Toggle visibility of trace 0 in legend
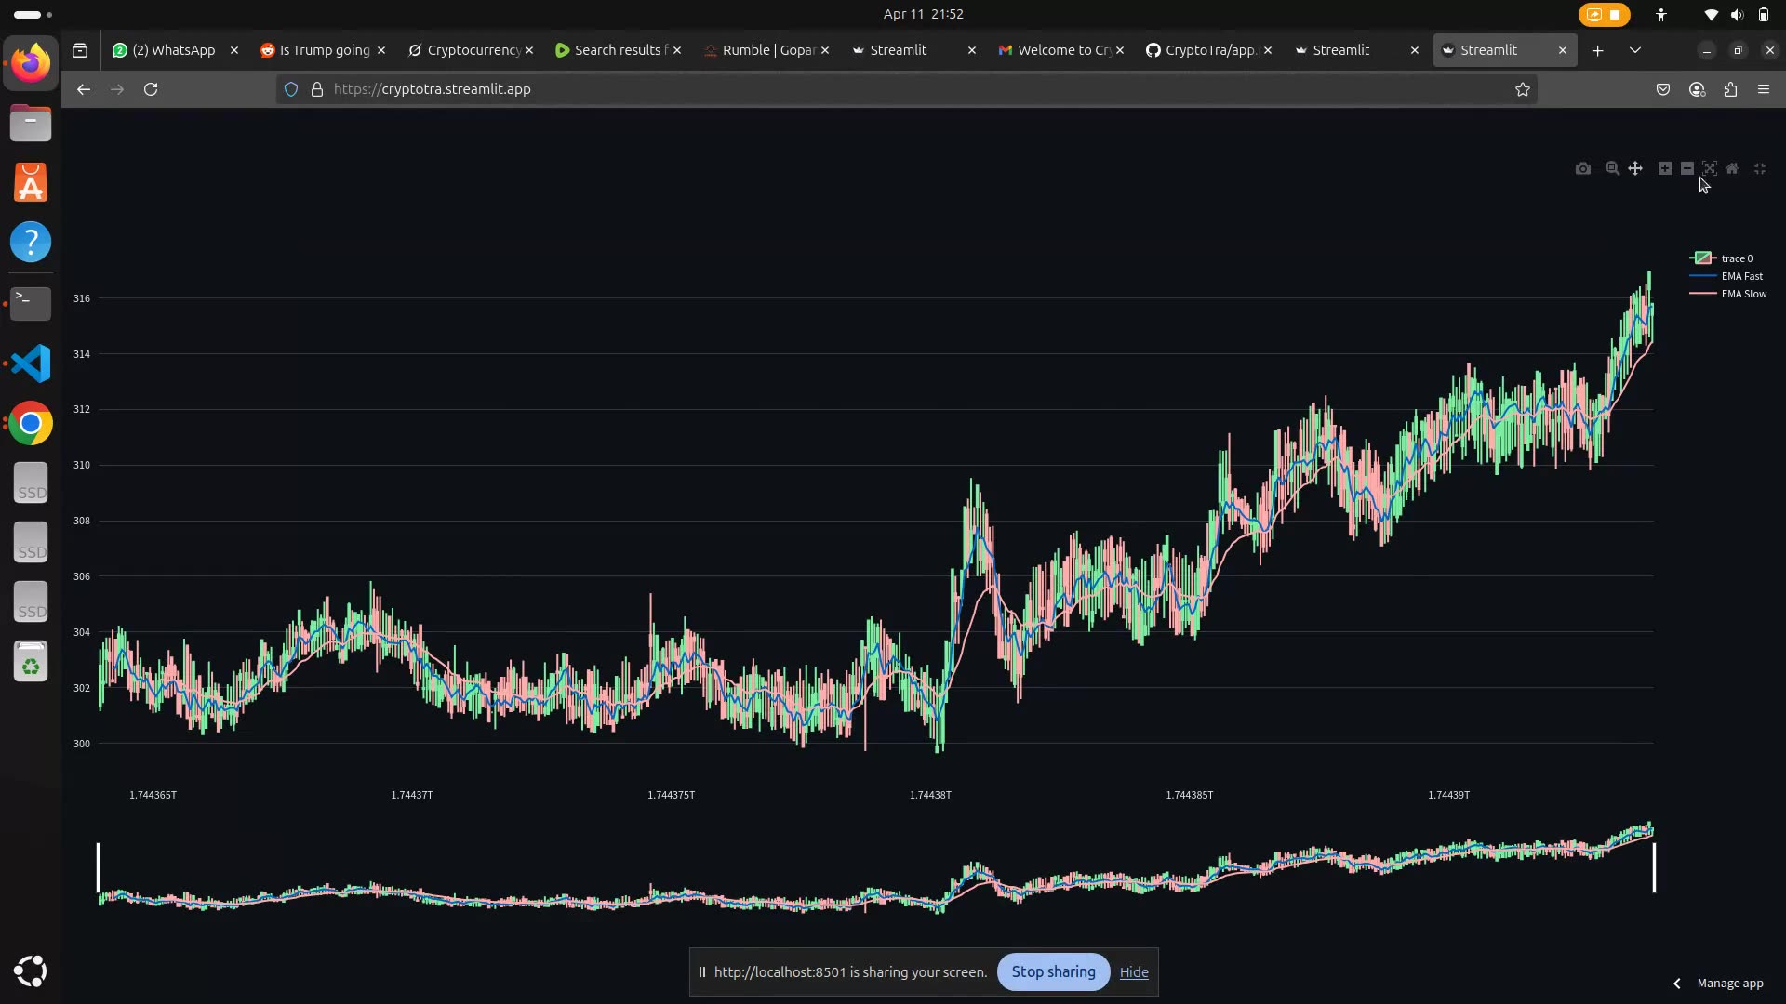 (1738, 258)
